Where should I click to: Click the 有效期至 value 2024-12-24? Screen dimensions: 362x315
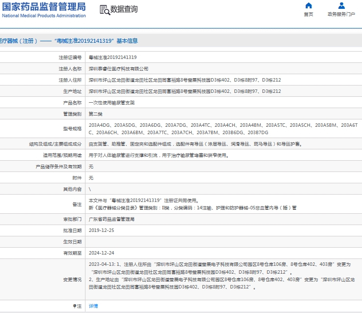102,253
